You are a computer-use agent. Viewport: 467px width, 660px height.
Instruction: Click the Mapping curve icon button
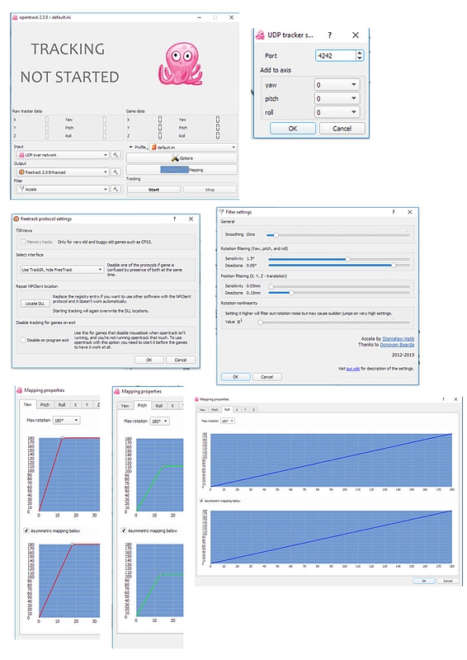[x=174, y=170]
